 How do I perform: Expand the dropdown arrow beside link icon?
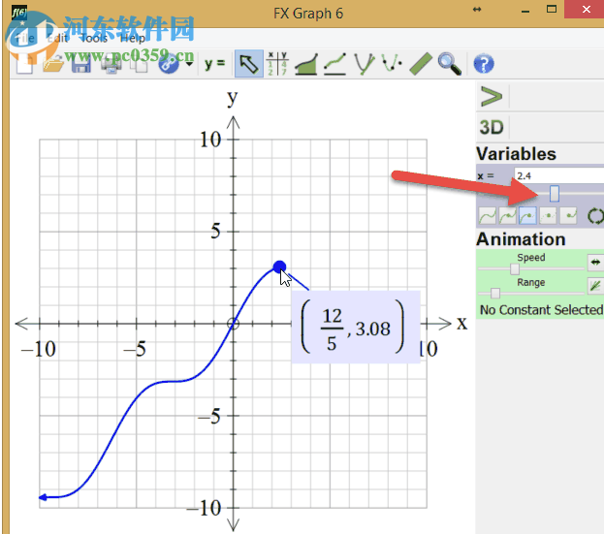(189, 64)
